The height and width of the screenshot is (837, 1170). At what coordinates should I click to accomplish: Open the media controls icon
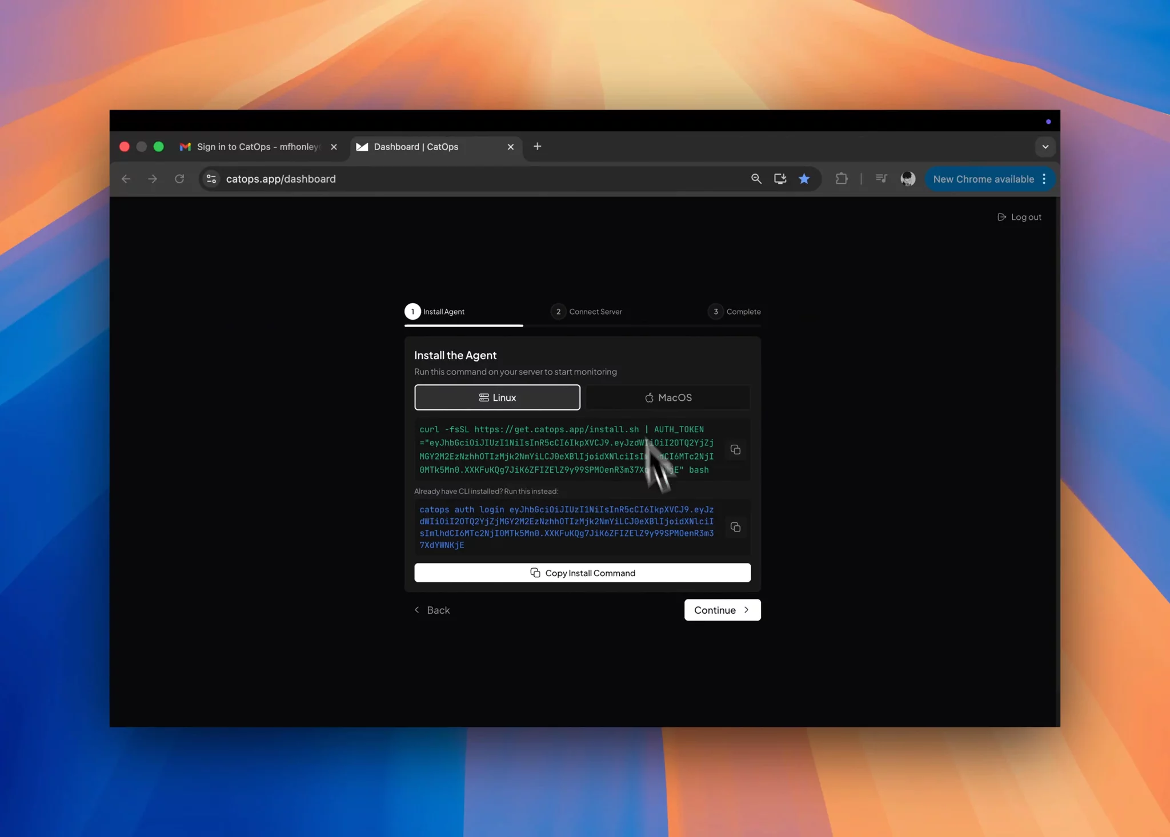tap(881, 179)
